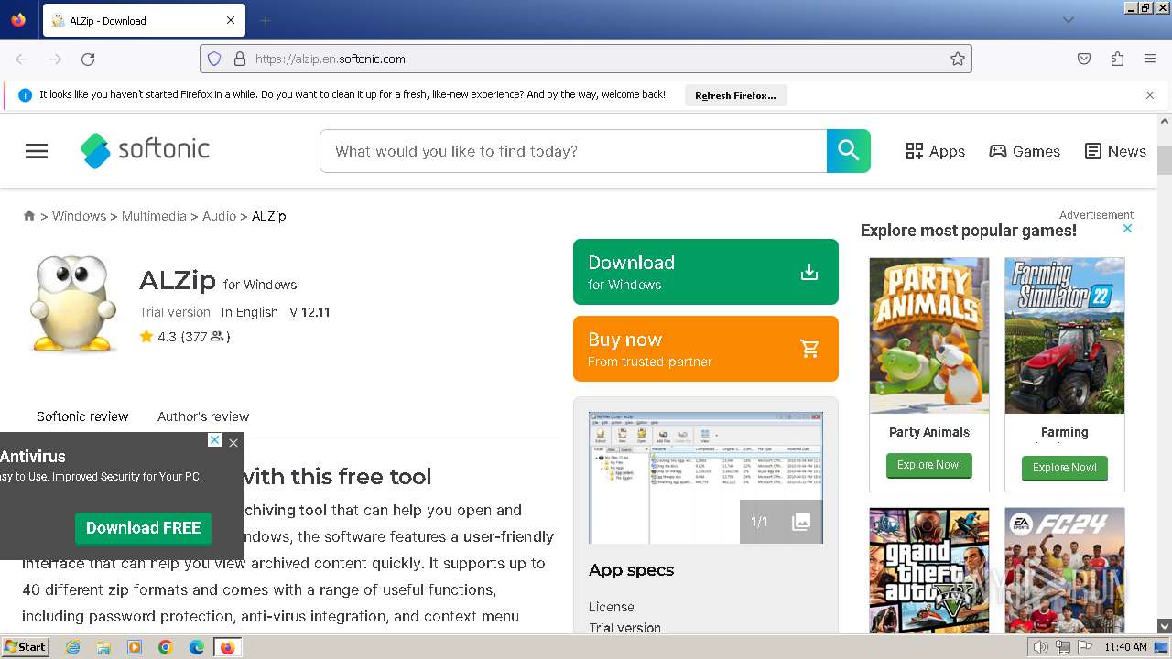Open the Games section

(1025, 151)
